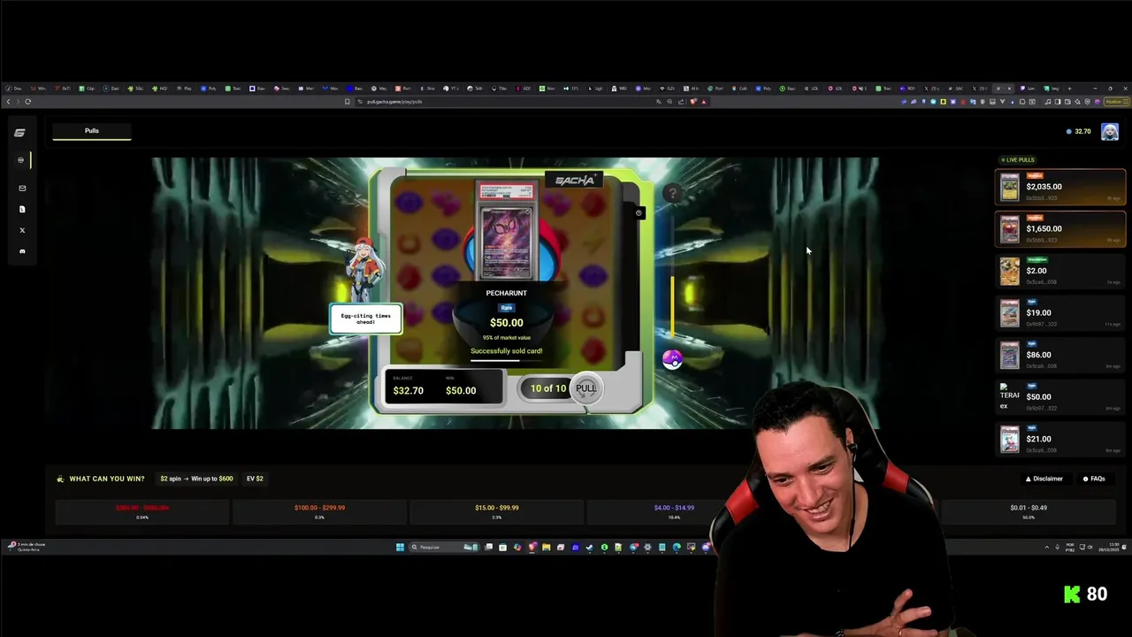Click the Brave shield icon in the address bar
1132x637 pixels.
tap(693, 102)
